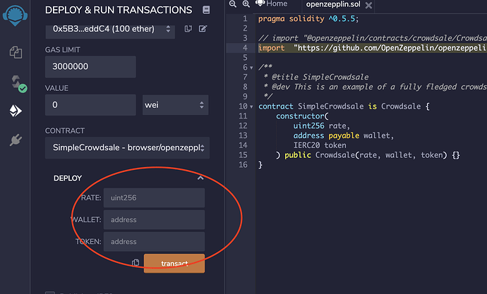Screen dimensions: 487x294
Task: Click '@dev This is an example' comment
Action: tap(375, 87)
